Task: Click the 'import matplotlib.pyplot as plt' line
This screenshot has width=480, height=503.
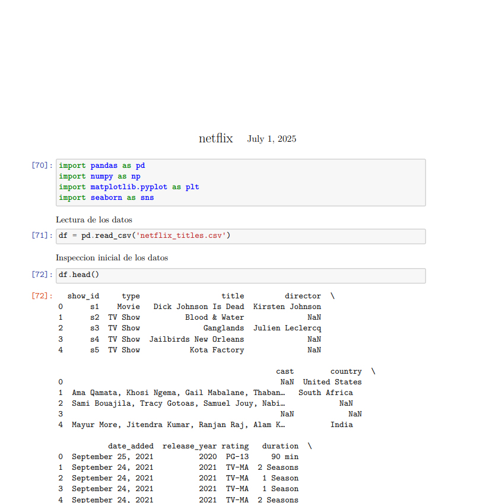Action: (129, 187)
